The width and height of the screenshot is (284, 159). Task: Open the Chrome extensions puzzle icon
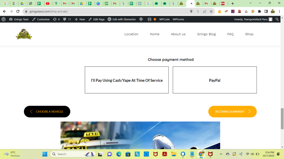(259, 11)
